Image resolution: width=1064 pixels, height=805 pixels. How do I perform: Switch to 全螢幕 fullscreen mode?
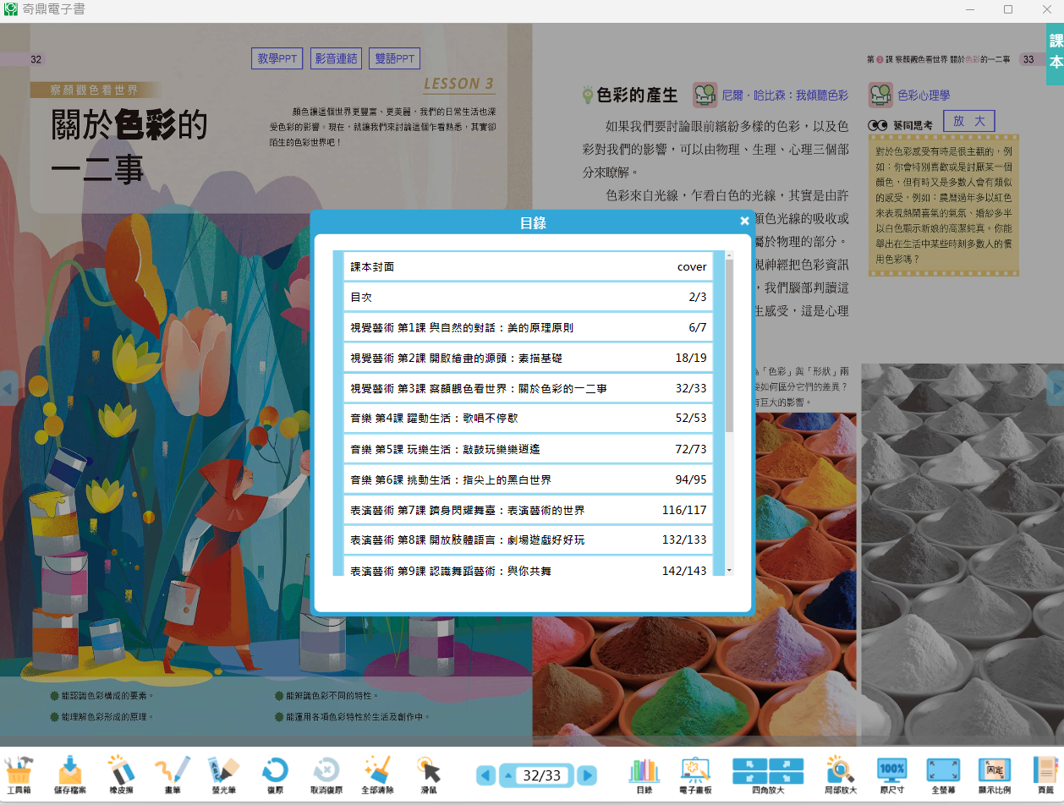pos(943,774)
